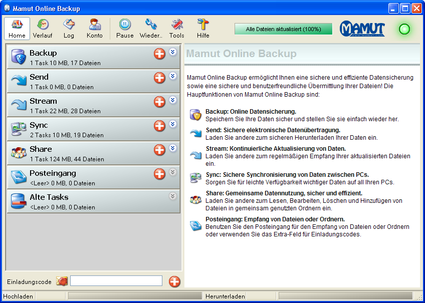Click Stream icon in description list

point(195,155)
